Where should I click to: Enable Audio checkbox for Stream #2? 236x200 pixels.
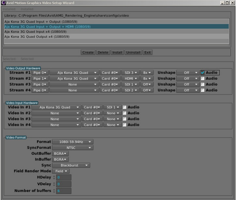(203, 79)
